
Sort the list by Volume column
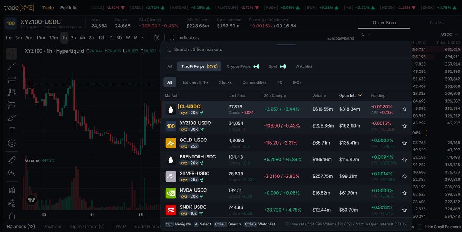click(319, 95)
